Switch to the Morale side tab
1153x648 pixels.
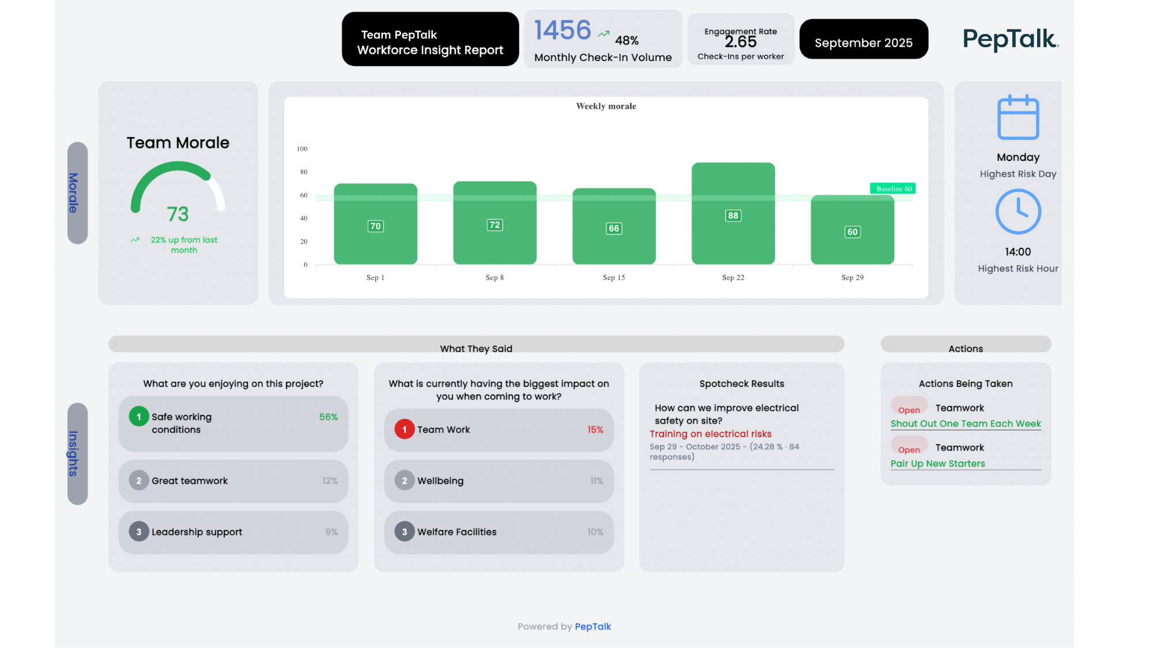(77, 193)
